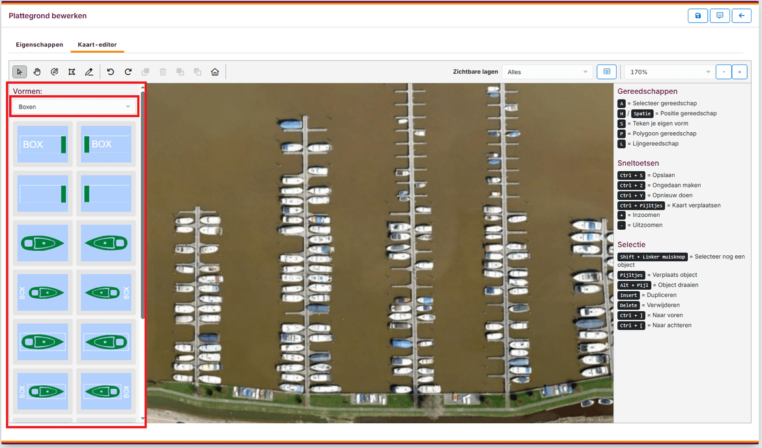Choose the polygon shape tool

click(72, 72)
